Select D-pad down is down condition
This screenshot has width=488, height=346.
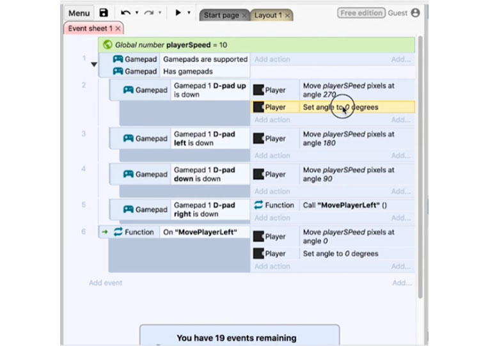[x=210, y=174]
